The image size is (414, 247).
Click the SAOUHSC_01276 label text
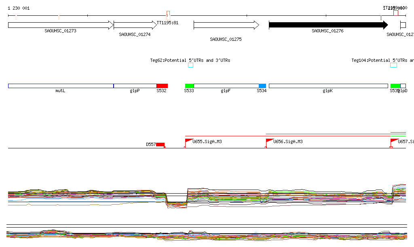(327, 31)
